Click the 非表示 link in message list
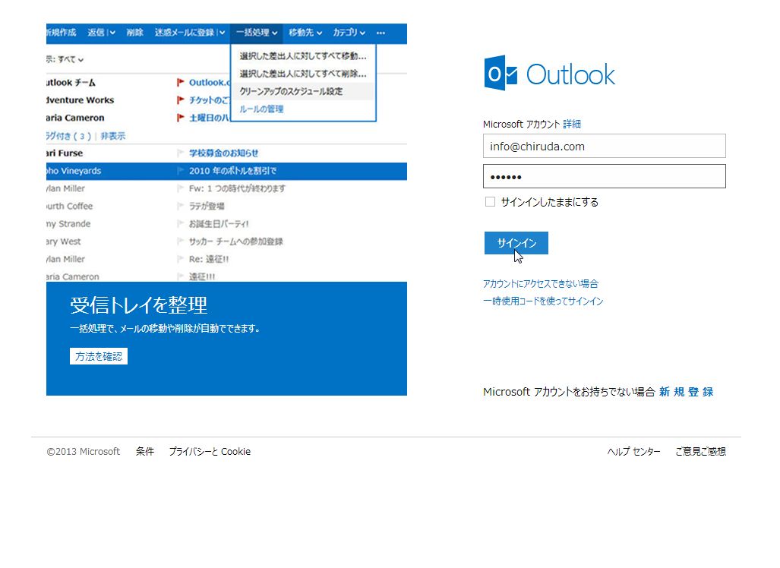Viewport: 780px width, 568px height. (113, 136)
